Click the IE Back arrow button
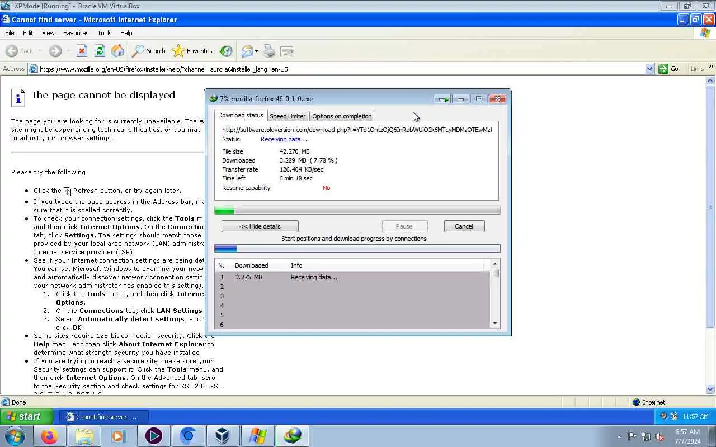This screenshot has height=447, width=716. tap(12, 51)
